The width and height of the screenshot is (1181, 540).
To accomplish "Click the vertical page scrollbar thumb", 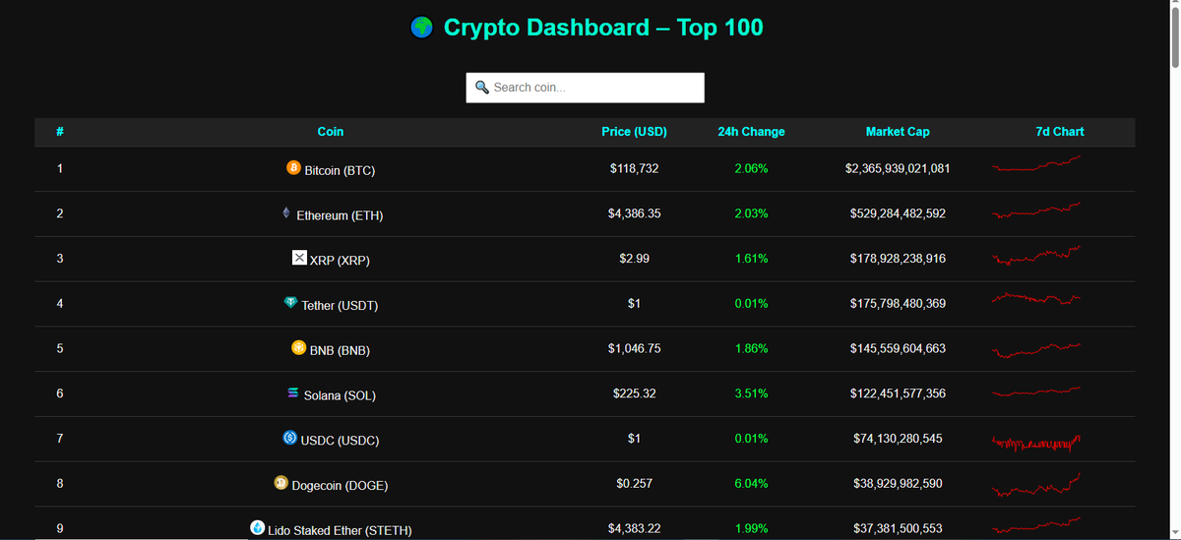I will pyautogui.click(x=1173, y=39).
